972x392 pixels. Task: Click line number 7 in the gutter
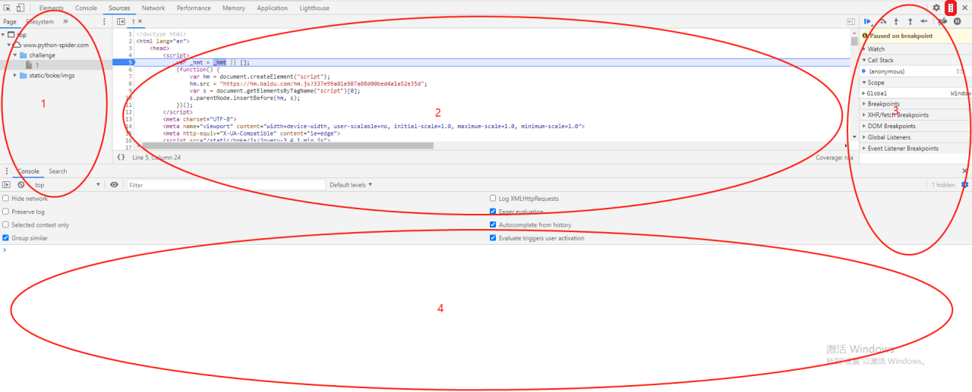tap(130, 77)
